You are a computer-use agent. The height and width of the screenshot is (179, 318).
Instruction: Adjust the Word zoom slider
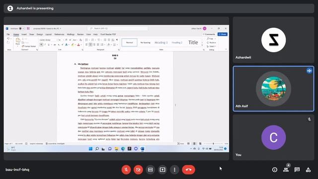[x=213, y=144]
